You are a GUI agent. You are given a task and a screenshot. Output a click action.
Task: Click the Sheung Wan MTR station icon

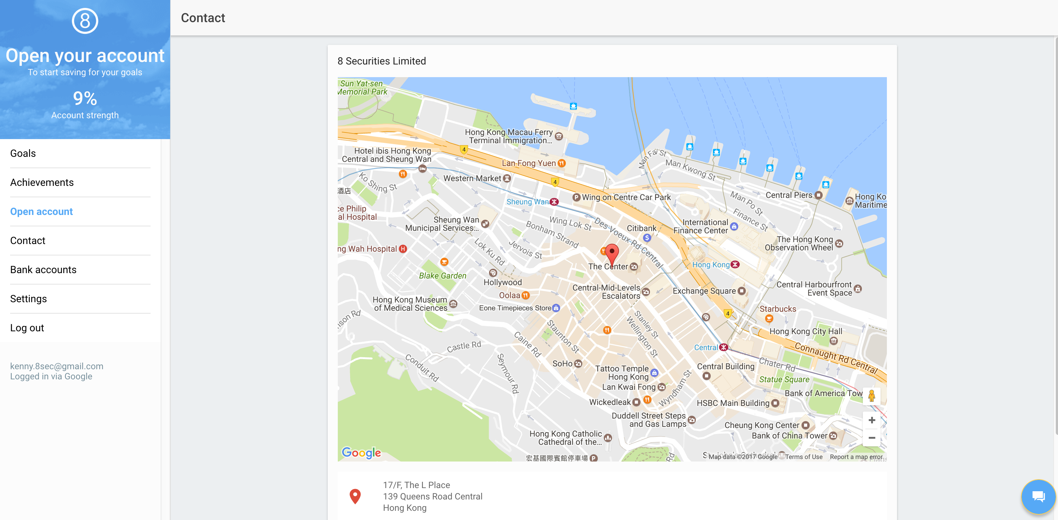pyautogui.click(x=554, y=201)
